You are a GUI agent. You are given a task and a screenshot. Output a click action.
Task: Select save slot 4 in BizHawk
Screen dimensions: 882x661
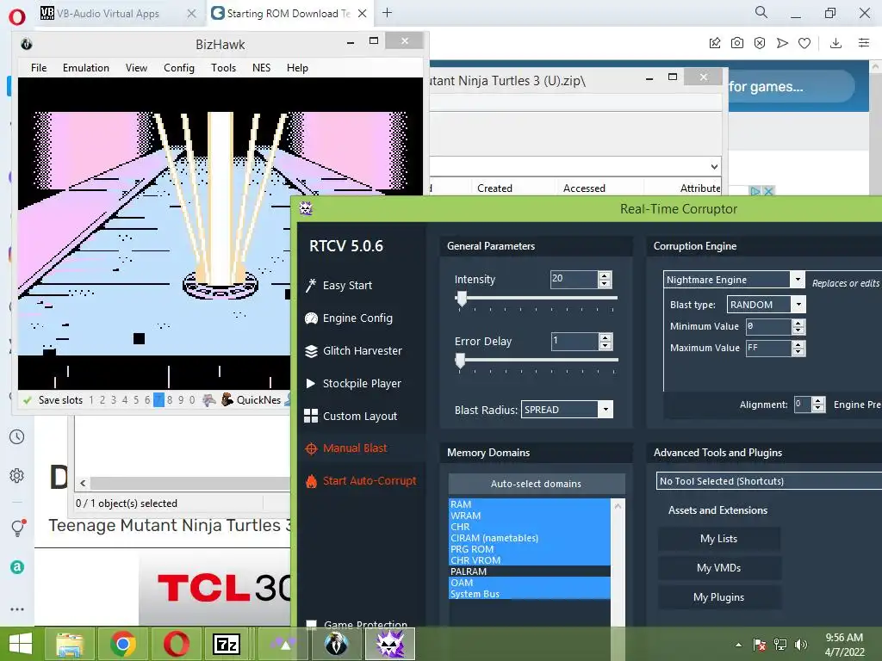(x=125, y=400)
